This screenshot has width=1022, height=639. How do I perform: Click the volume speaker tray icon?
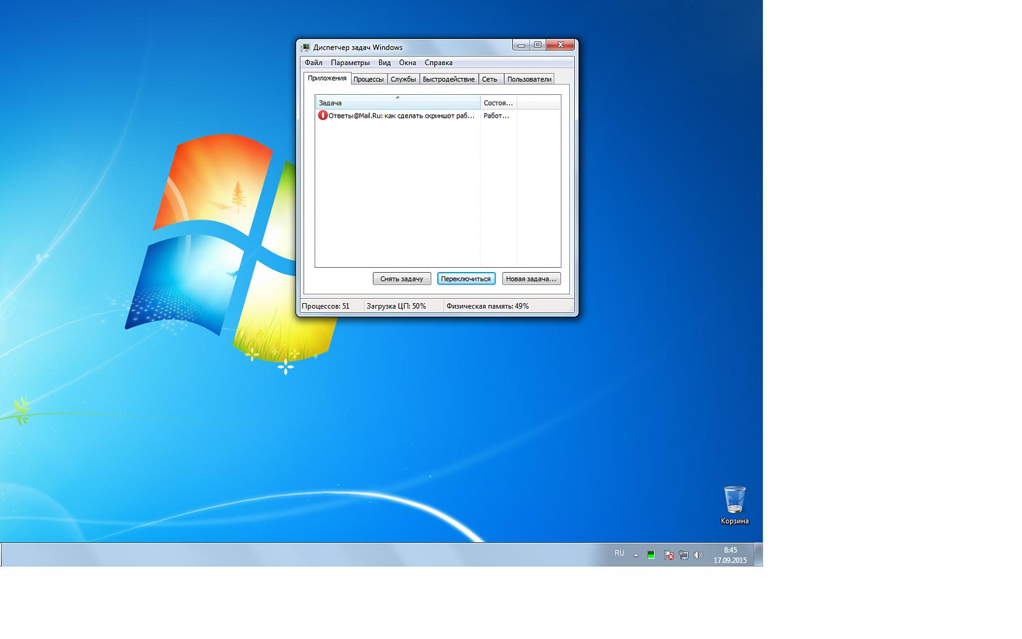(699, 555)
